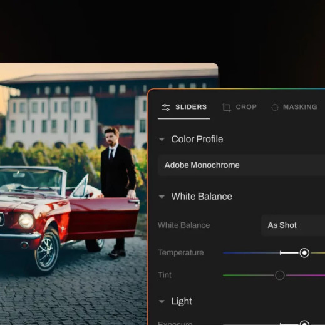
Task: Click the Color Profile heading text
Action: (x=197, y=139)
